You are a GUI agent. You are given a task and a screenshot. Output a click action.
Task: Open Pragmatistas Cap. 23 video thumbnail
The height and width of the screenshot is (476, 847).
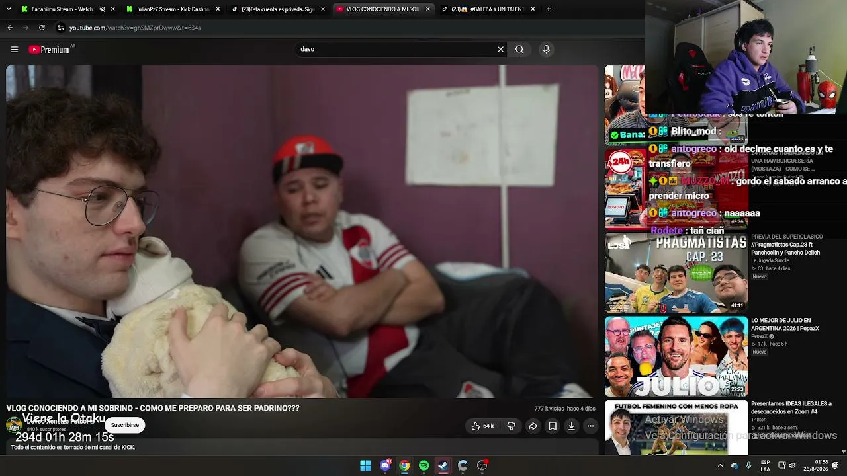pyautogui.click(x=676, y=273)
